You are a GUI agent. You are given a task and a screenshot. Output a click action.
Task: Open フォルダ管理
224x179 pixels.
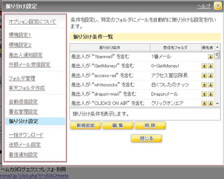(x=22, y=78)
